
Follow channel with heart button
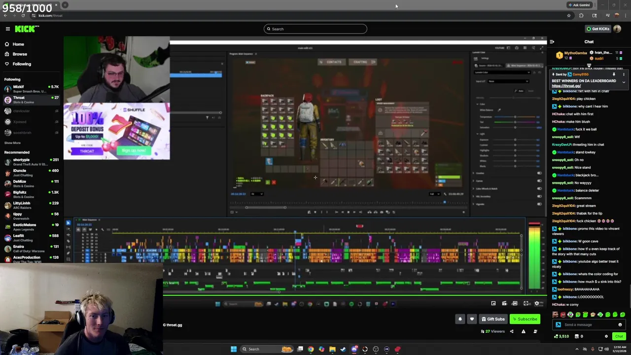point(472,319)
